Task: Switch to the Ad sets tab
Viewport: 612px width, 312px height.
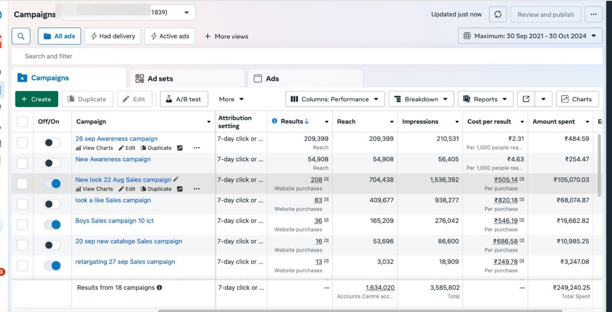Action: point(160,78)
